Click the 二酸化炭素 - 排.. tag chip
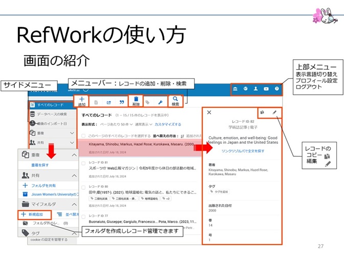Screen dimensions: 344x258 124,199
